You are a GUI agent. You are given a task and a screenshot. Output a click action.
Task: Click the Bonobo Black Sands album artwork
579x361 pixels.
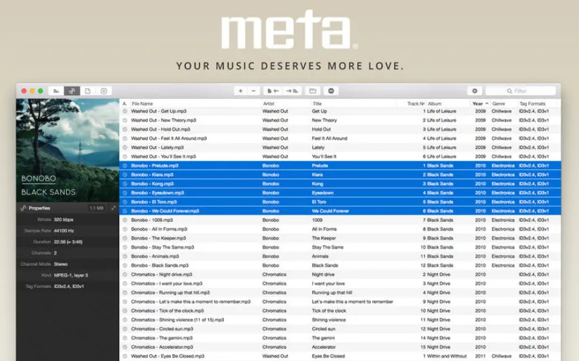click(68, 150)
